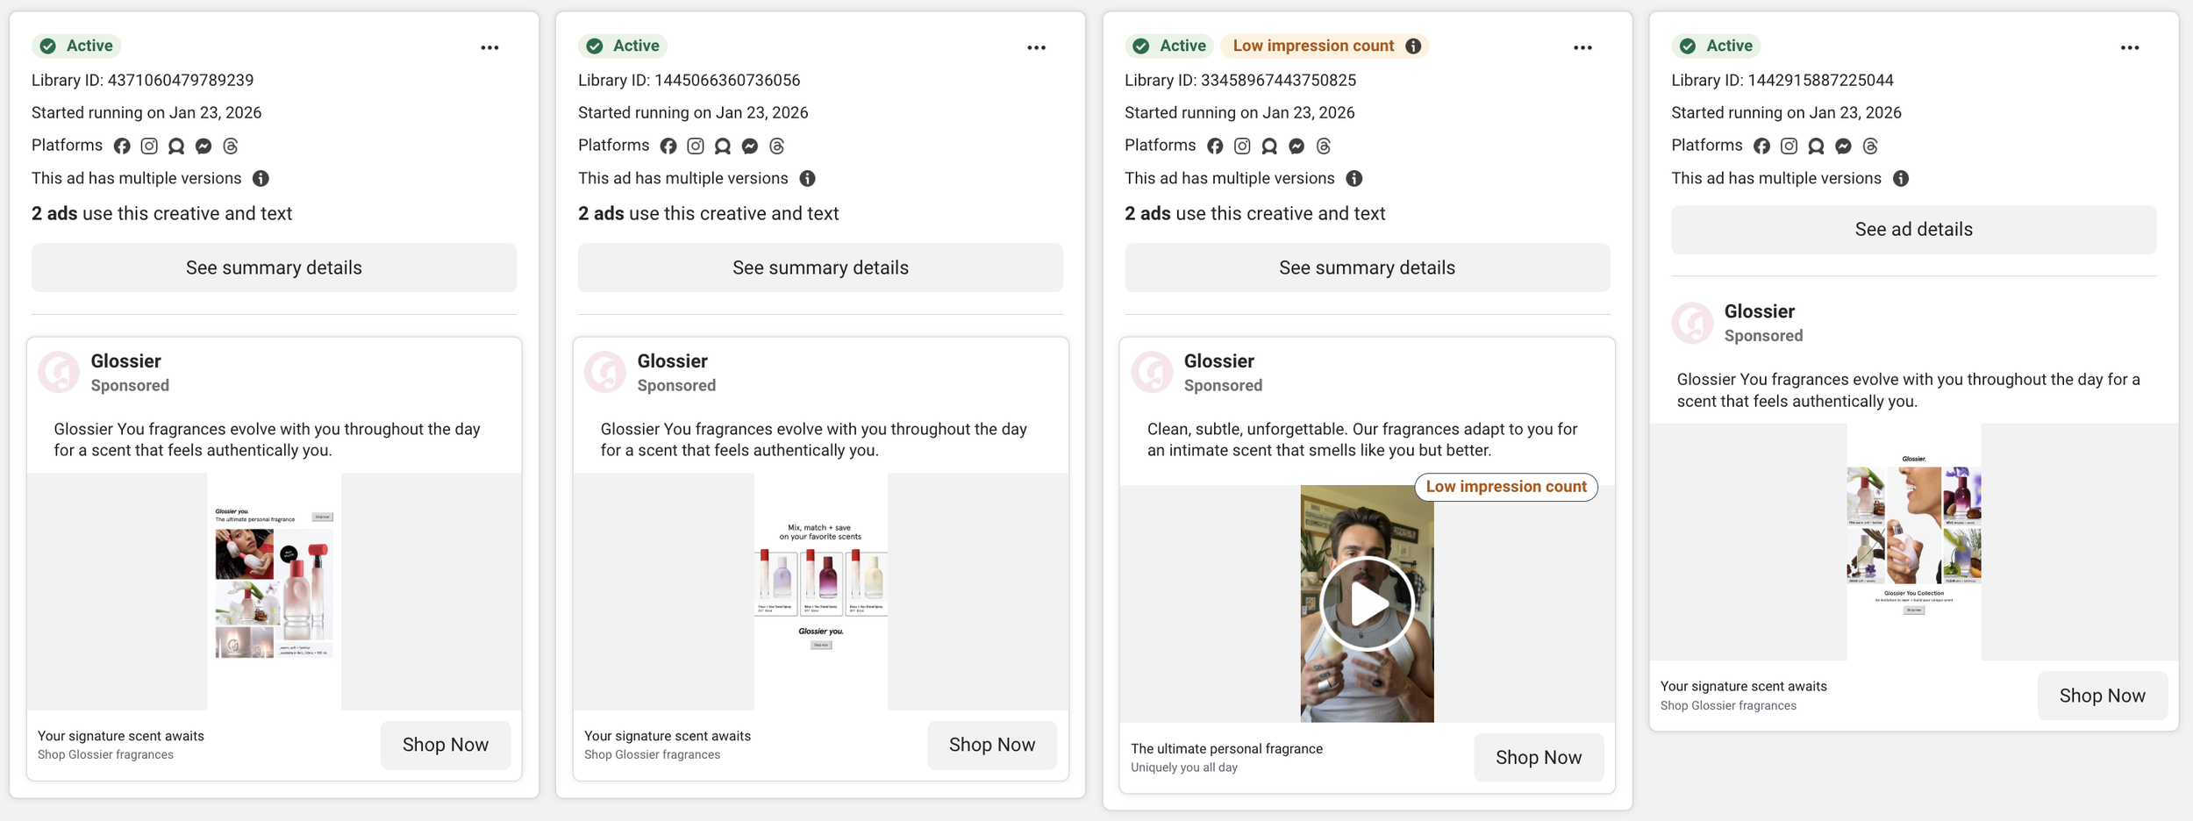Viewport: 2193px width, 821px height.
Task: Click multiple versions info icon in first card
Action: click(261, 178)
